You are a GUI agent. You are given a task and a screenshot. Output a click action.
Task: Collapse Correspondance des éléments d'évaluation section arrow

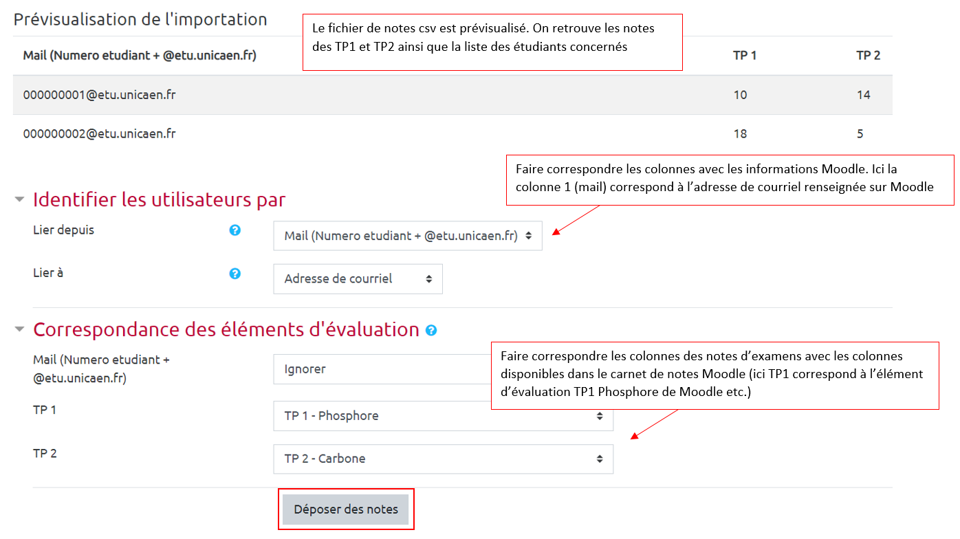19,330
